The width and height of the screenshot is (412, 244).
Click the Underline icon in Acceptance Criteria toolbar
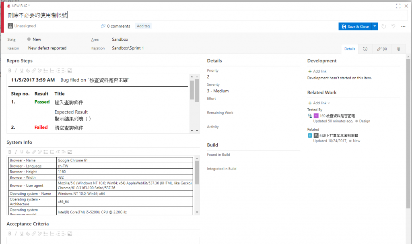pyautogui.click(x=22, y=234)
